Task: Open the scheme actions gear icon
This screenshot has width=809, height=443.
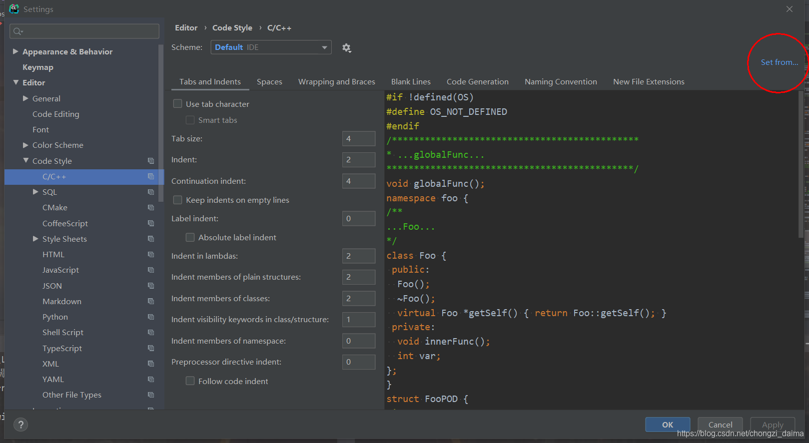Action: click(346, 48)
